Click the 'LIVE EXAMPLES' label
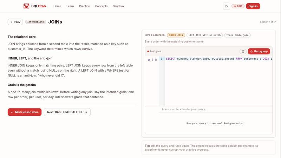The height and width of the screenshot is (158, 281). (155, 35)
